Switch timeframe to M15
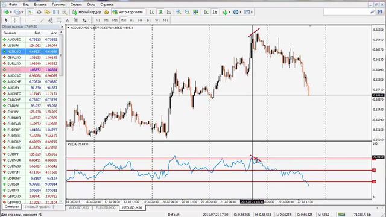Image resolution: width=386 pixels, height=217 pixels. click(115, 20)
